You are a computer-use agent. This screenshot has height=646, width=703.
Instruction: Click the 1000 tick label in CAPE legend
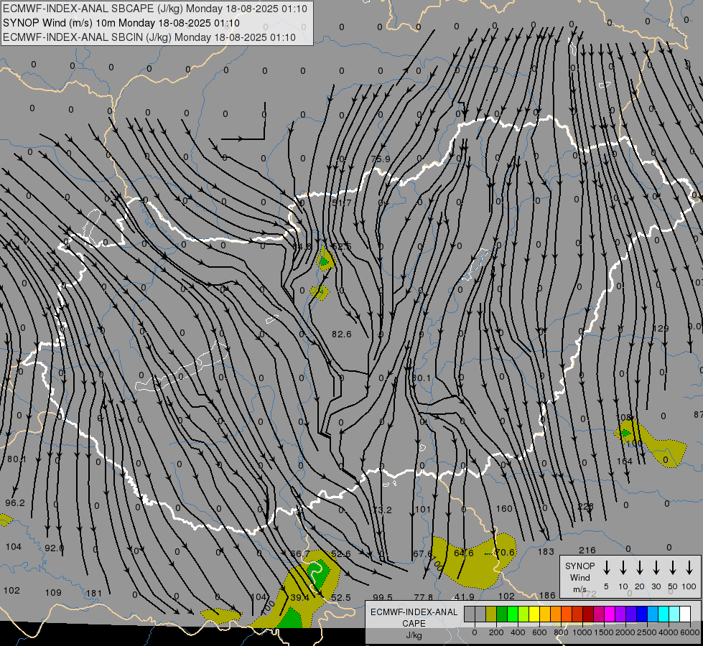pos(582,632)
